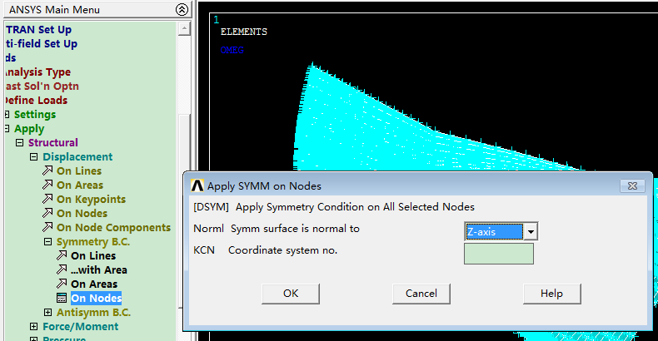Open Define Loads menu entry
The width and height of the screenshot is (658, 341).
(x=37, y=100)
